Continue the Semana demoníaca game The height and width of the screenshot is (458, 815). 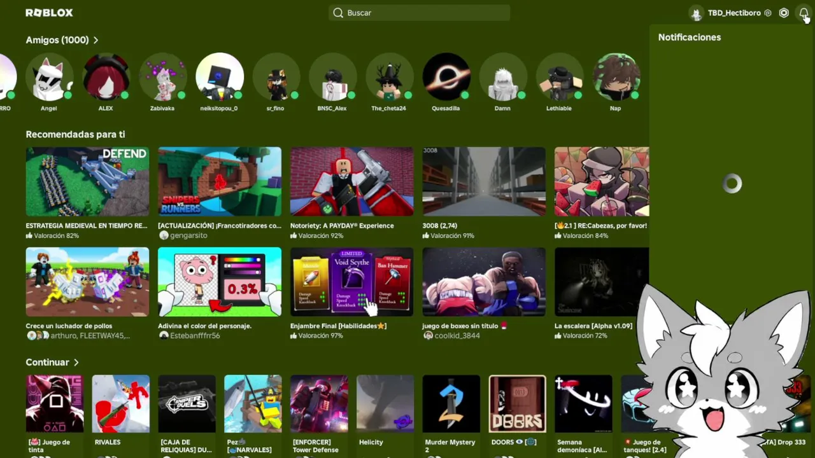point(584,404)
